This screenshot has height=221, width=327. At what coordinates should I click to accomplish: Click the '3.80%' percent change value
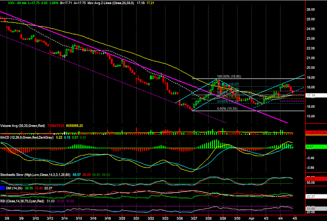tap(54, 3)
